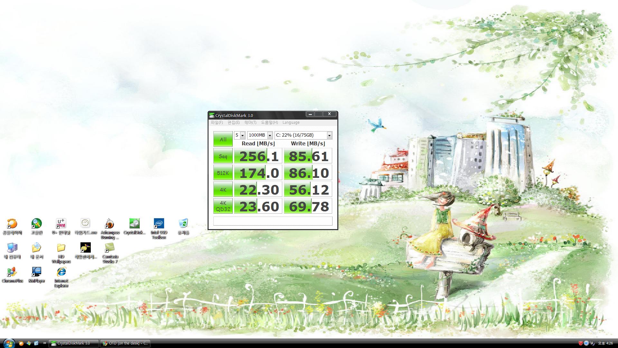Launch ChromePlus from the desktop
This screenshot has height=348, width=618.
(12, 275)
